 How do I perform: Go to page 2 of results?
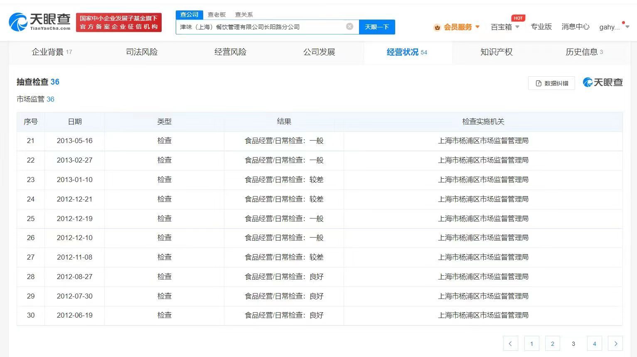[553, 343]
